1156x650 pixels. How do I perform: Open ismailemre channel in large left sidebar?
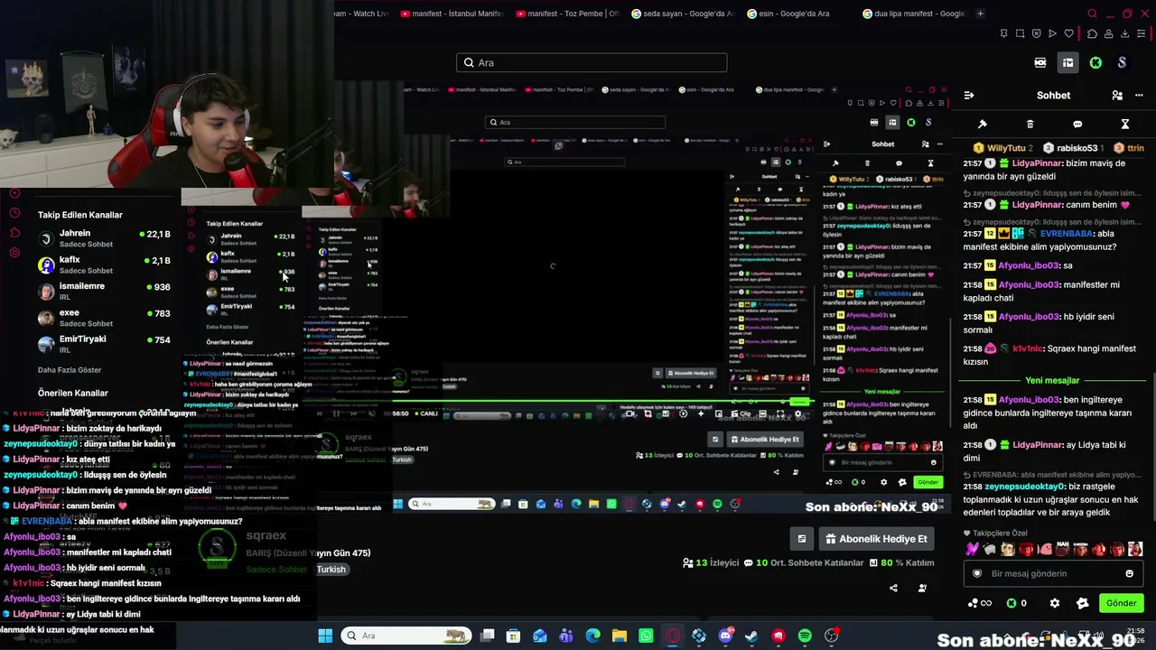click(x=104, y=291)
